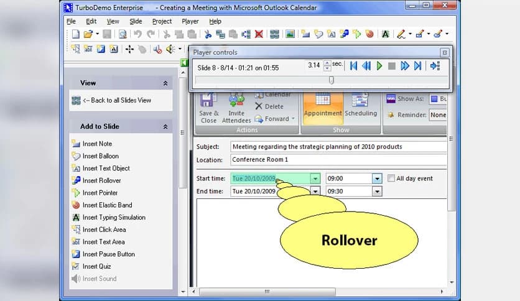Viewport: 520px width, 301px height.
Task: Collapse the View panel section
Action: [165, 83]
